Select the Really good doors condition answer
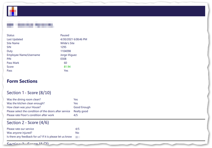This screenshot has height=148, width=212. (81, 111)
